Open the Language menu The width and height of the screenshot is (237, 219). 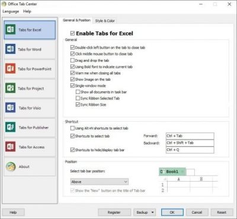click(11, 11)
